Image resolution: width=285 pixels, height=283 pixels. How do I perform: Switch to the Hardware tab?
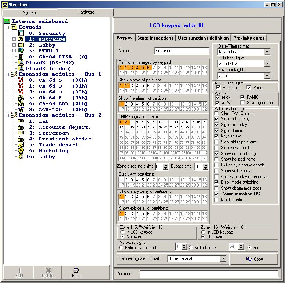pyautogui.click(x=85, y=12)
